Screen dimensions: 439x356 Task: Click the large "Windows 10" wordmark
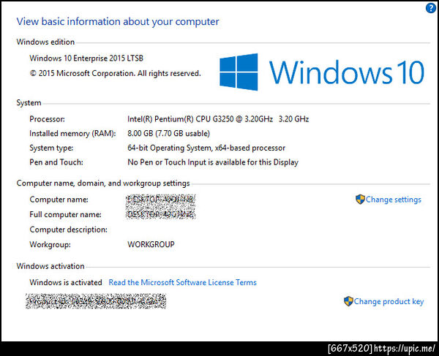[x=347, y=72]
